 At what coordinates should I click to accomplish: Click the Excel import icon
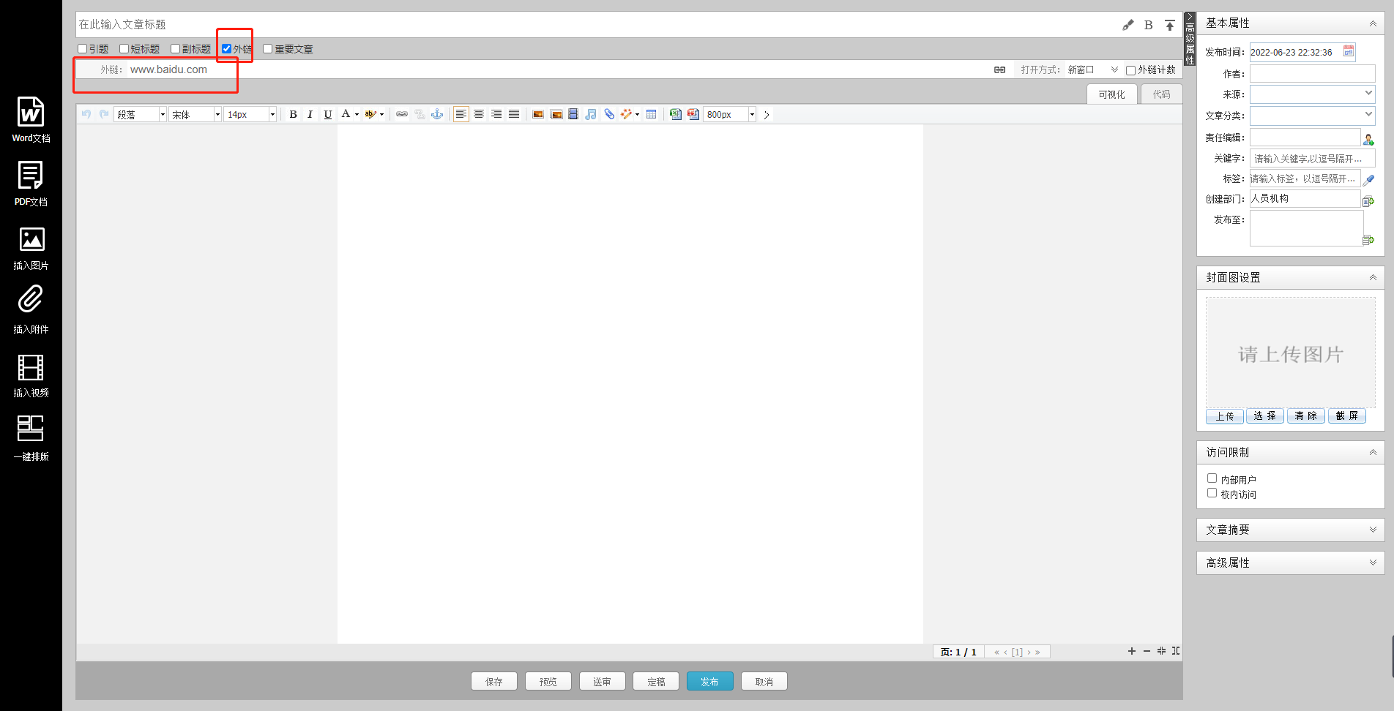[675, 114]
